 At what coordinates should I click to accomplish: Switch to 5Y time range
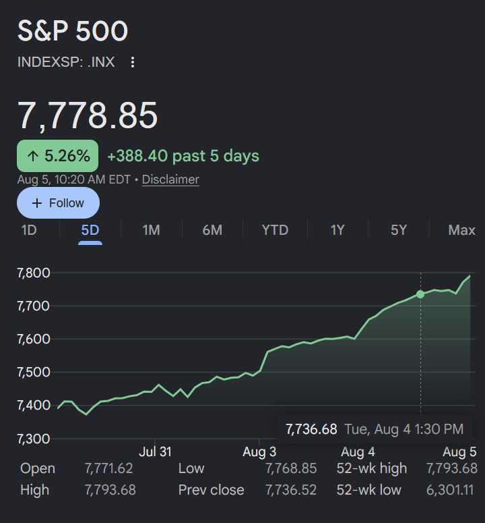click(399, 230)
